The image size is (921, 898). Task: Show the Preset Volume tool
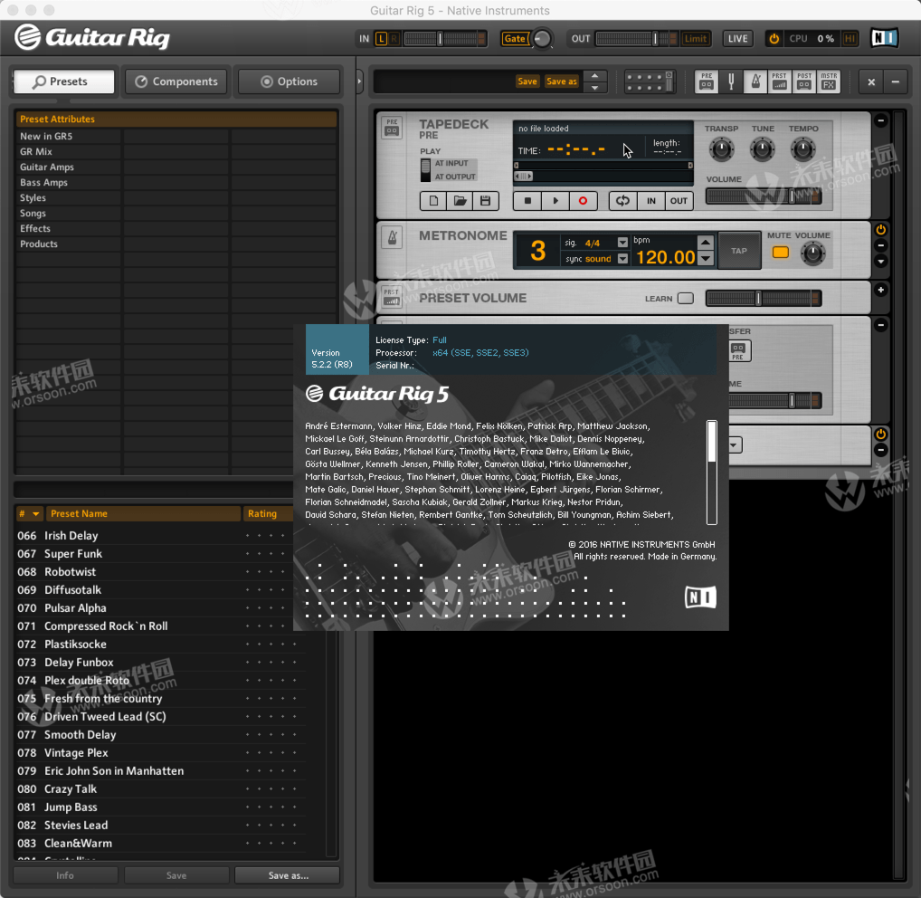coord(780,81)
